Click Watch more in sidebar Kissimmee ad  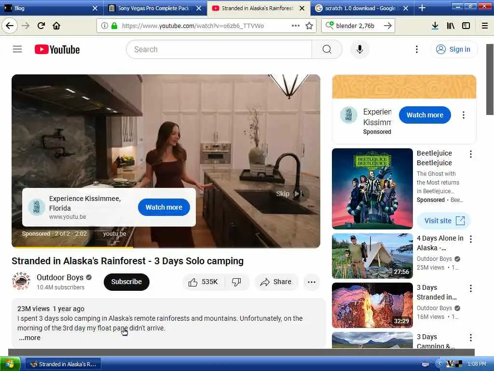425,115
